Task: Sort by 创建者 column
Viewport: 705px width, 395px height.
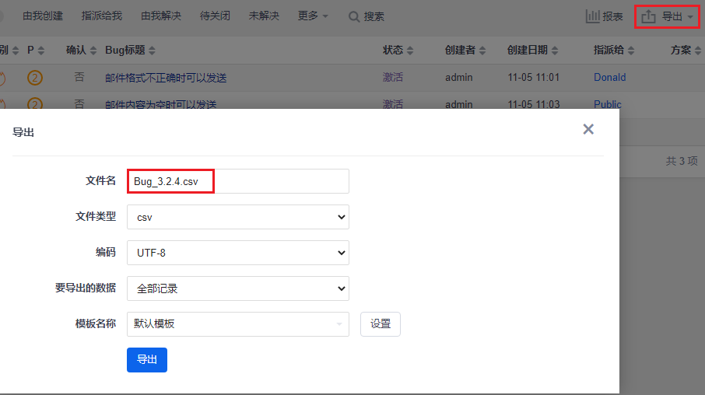Action: 465,51
